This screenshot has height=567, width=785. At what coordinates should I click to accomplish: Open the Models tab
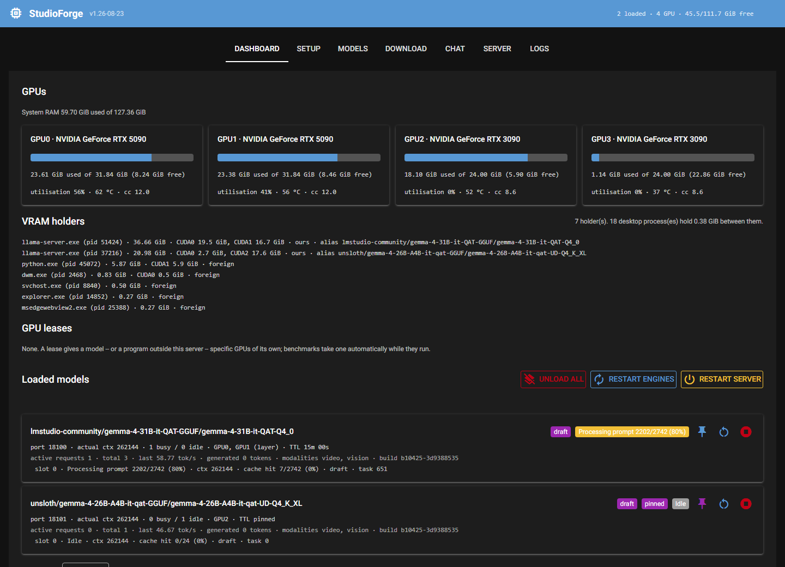[353, 49]
